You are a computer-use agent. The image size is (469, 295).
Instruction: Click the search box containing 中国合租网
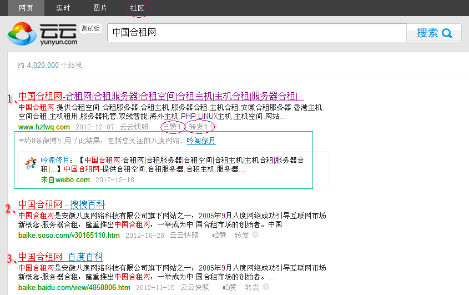256,33
